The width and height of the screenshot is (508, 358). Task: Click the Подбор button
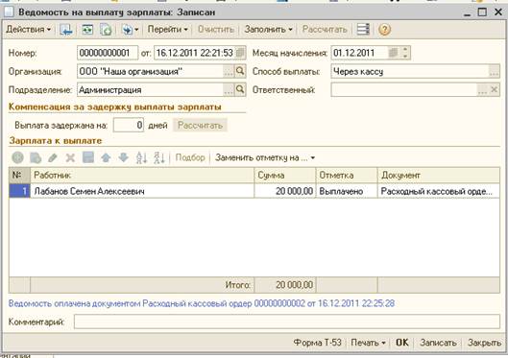(190, 157)
